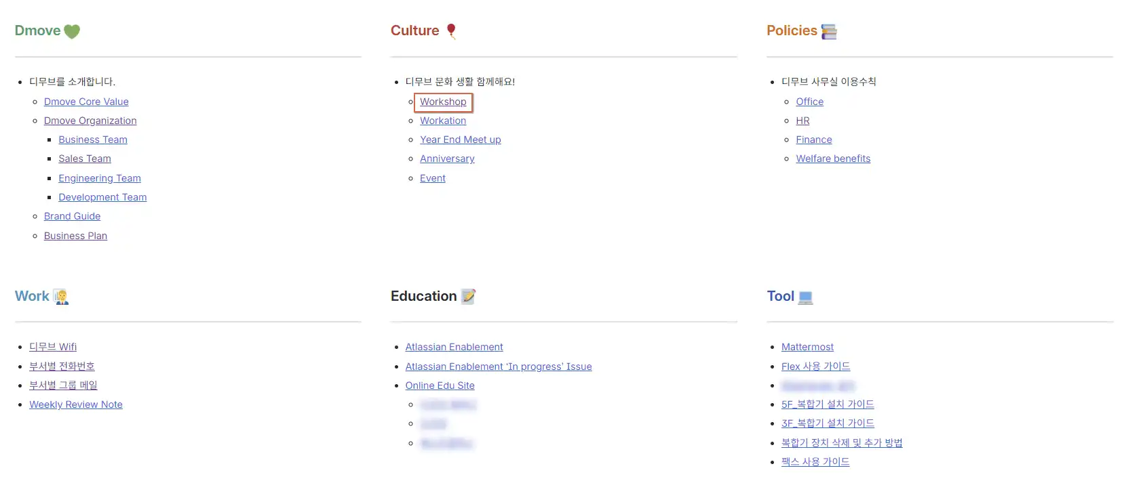Open 팩스 사용 가이드 link
This screenshot has height=481, width=1124.
click(x=815, y=461)
